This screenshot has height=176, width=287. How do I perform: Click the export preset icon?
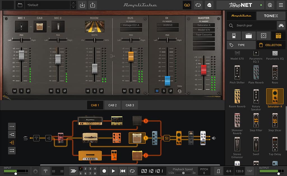92,5
